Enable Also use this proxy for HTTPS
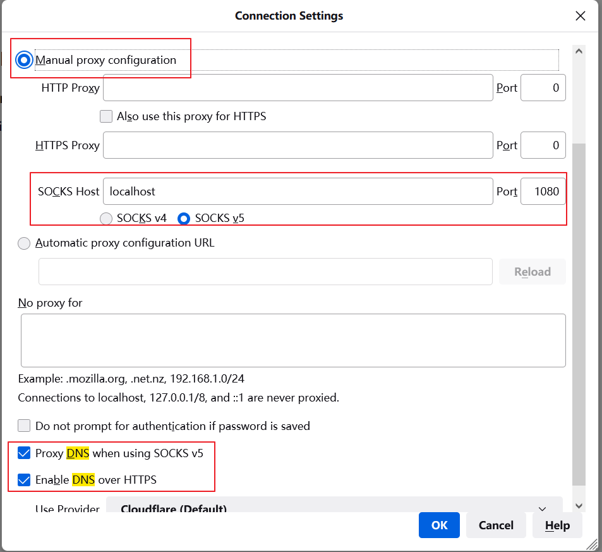Viewport: 602px width, 552px height. [x=106, y=116]
